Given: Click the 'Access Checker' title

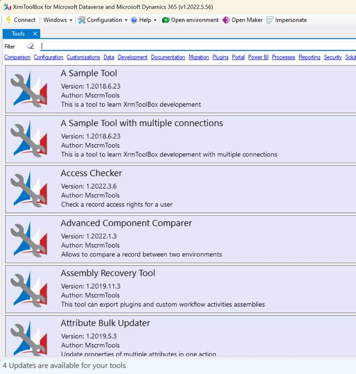Looking at the screenshot, I should pyautogui.click(x=91, y=173).
